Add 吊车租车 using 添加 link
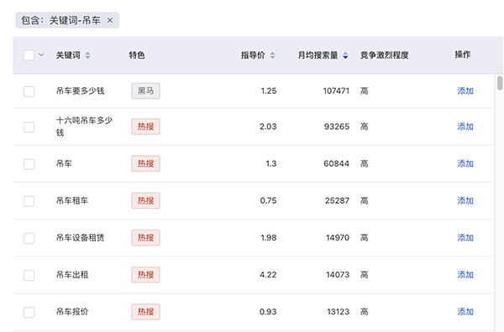 pyautogui.click(x=465, y=201)
